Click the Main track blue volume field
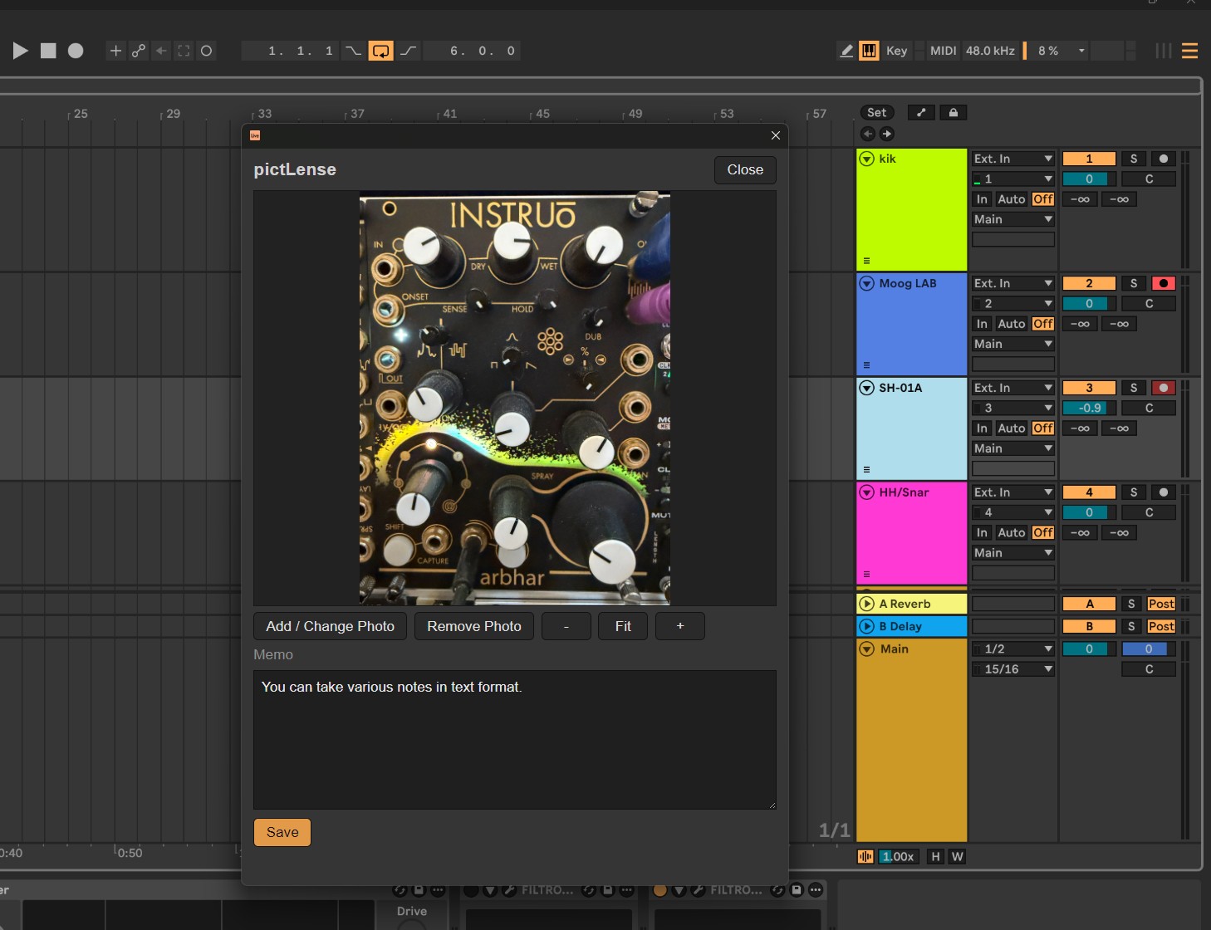 [1149, 649]
